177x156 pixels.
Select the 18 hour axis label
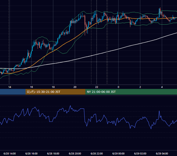tap(53, 87)
